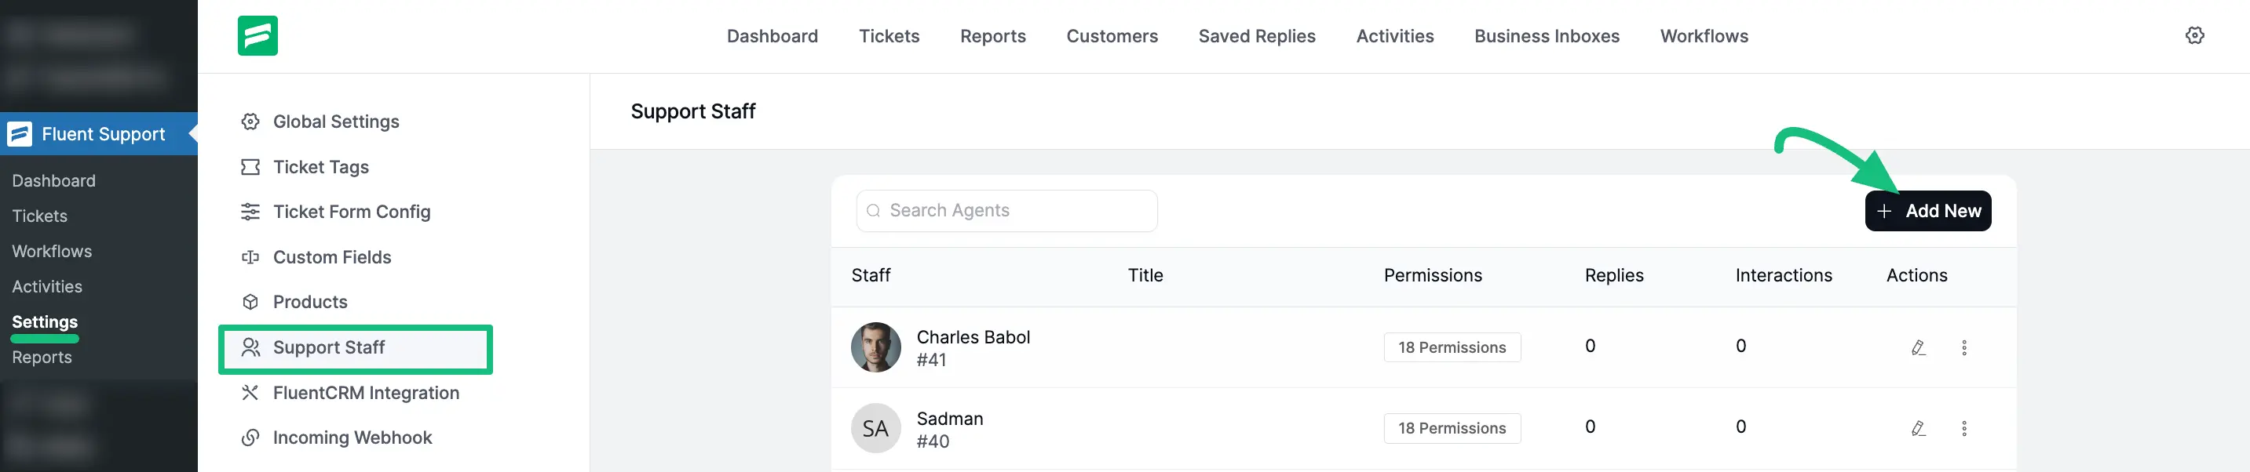Open the Tickets tab in top navigation
The width and height of the screenshot is (2250, 472).
[888, 37]
